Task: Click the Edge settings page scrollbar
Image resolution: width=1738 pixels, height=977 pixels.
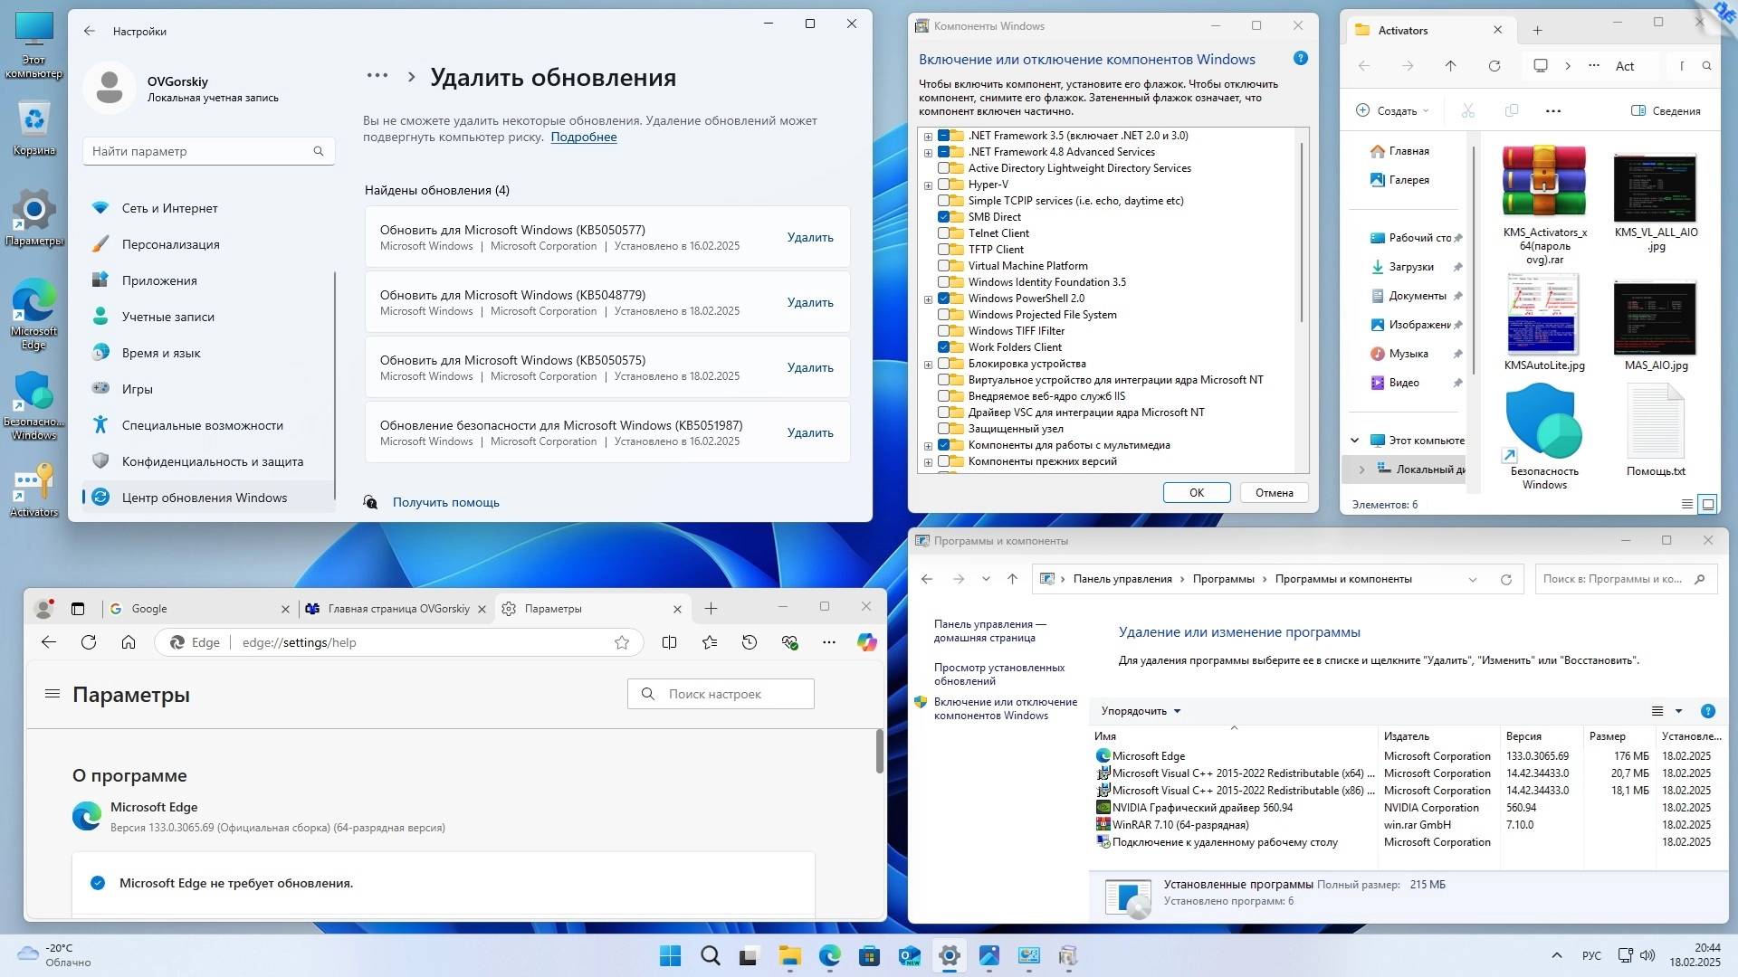Action: [x=879, y=751]
